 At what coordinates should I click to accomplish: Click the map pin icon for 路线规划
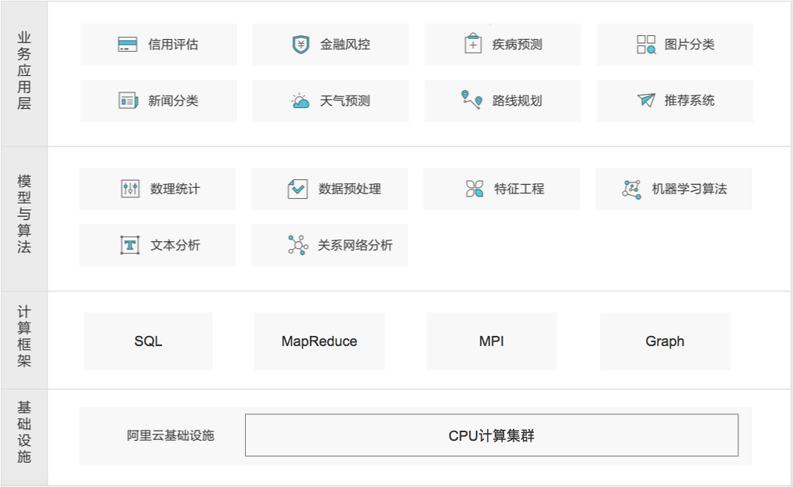pos(471,100)
